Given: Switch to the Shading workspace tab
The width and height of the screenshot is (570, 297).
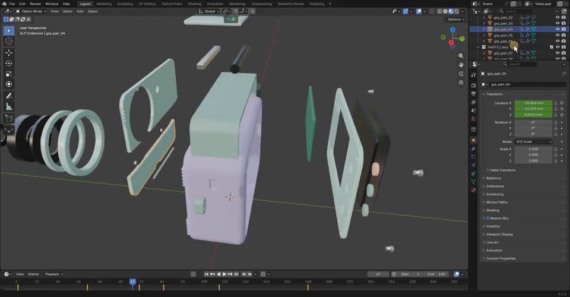Looking at the screenshot, I should [195, 4].
